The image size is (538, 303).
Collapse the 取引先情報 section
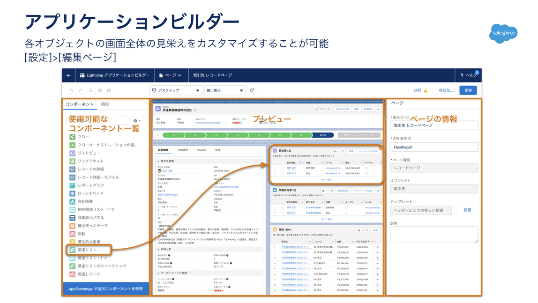(158, 161)
